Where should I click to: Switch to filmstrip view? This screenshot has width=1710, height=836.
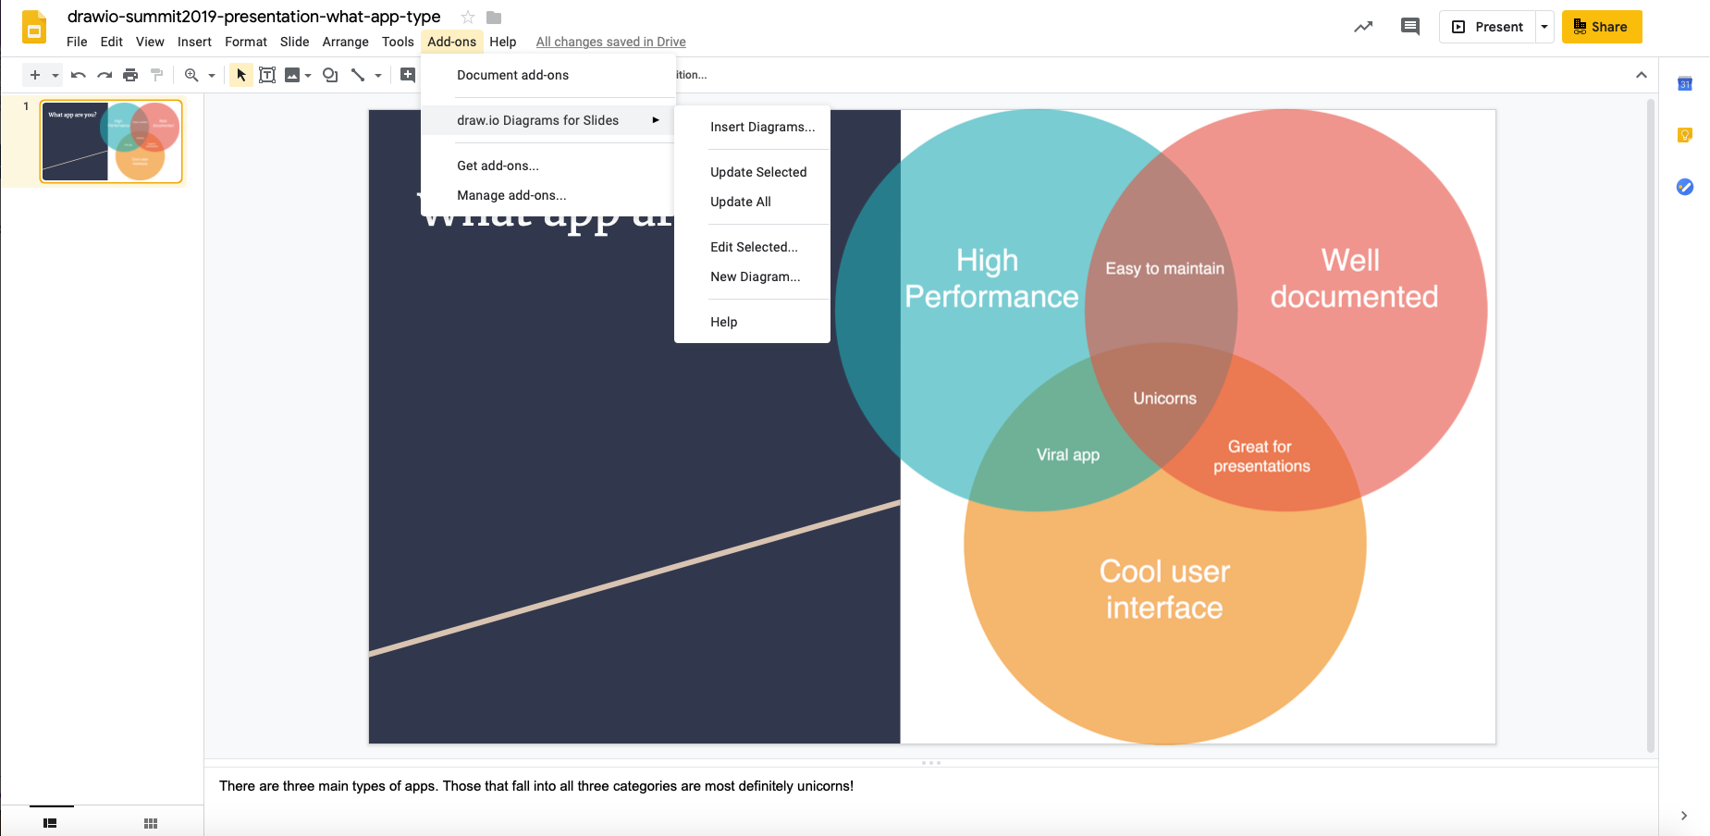[51, 823]
